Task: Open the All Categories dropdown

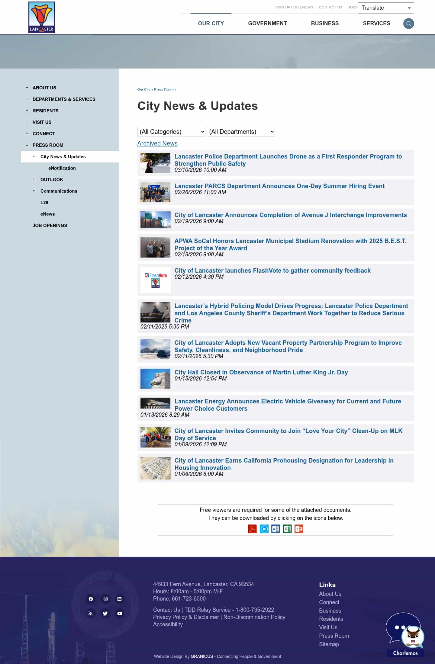Action: 171,132
